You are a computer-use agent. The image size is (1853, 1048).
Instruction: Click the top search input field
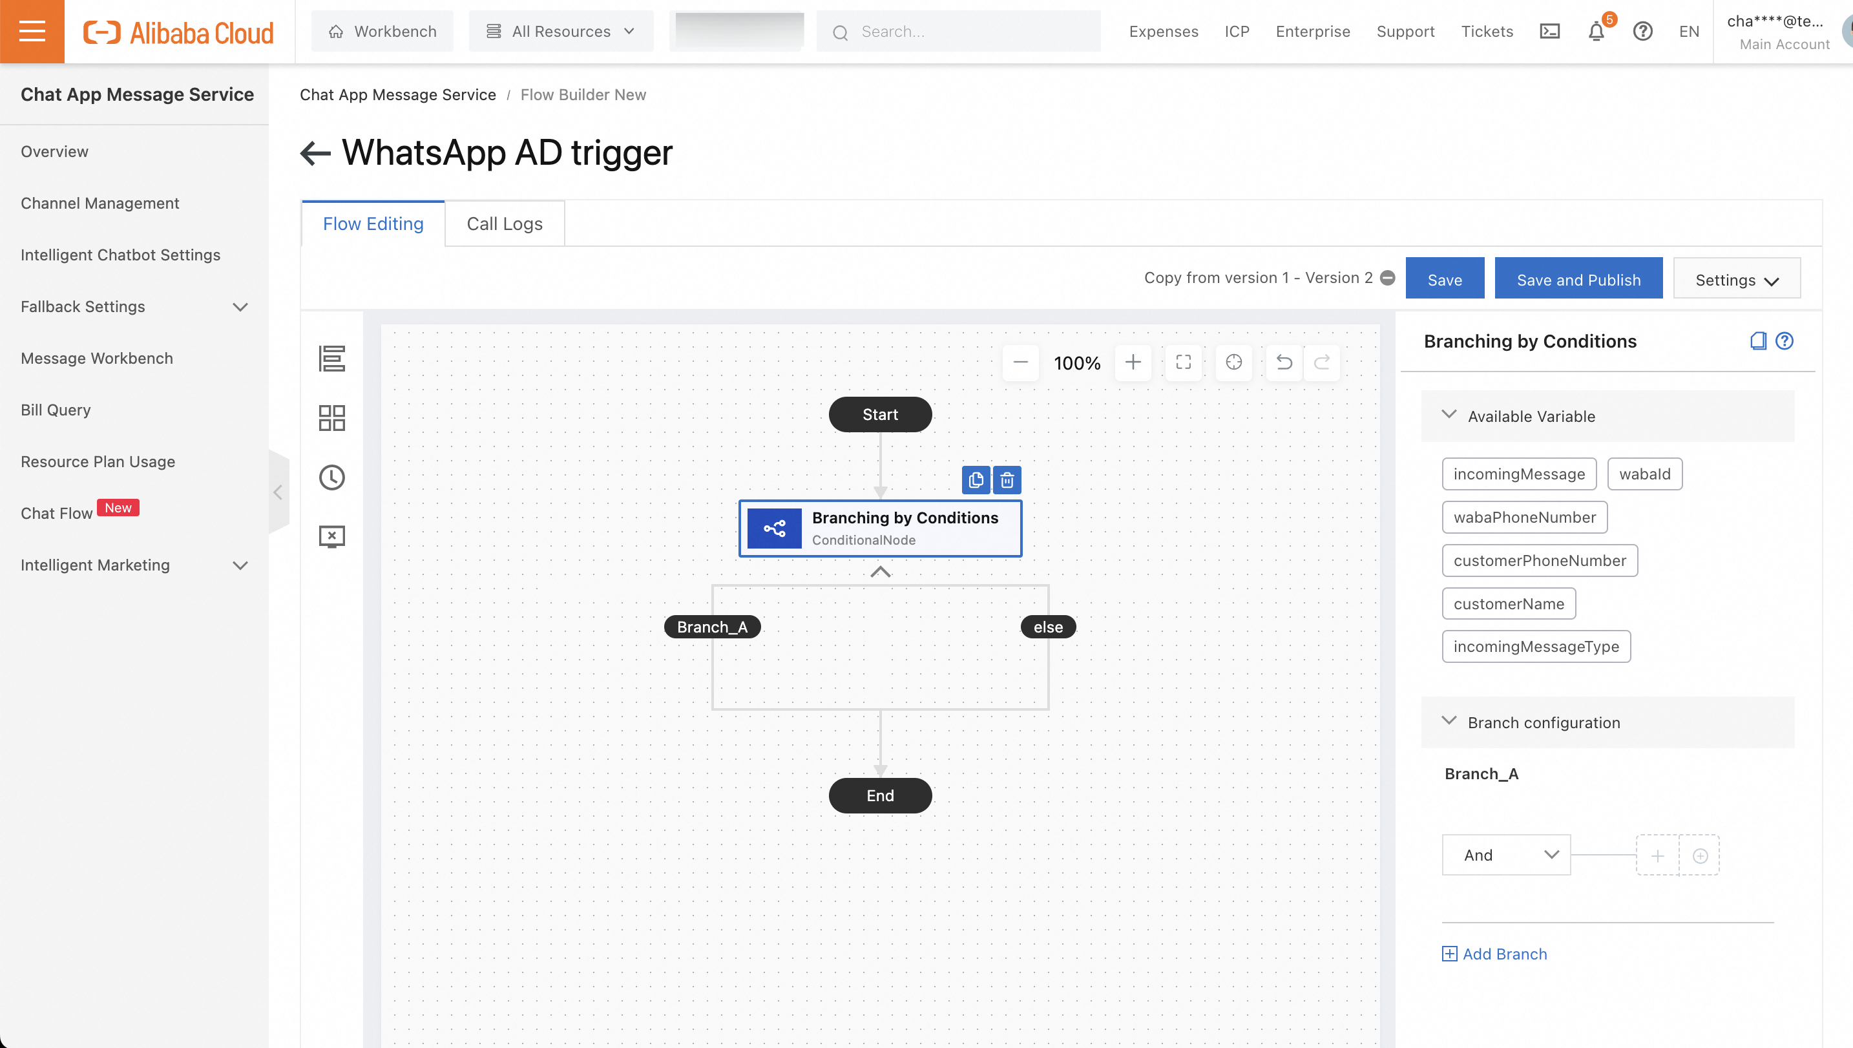coord(964,32)
